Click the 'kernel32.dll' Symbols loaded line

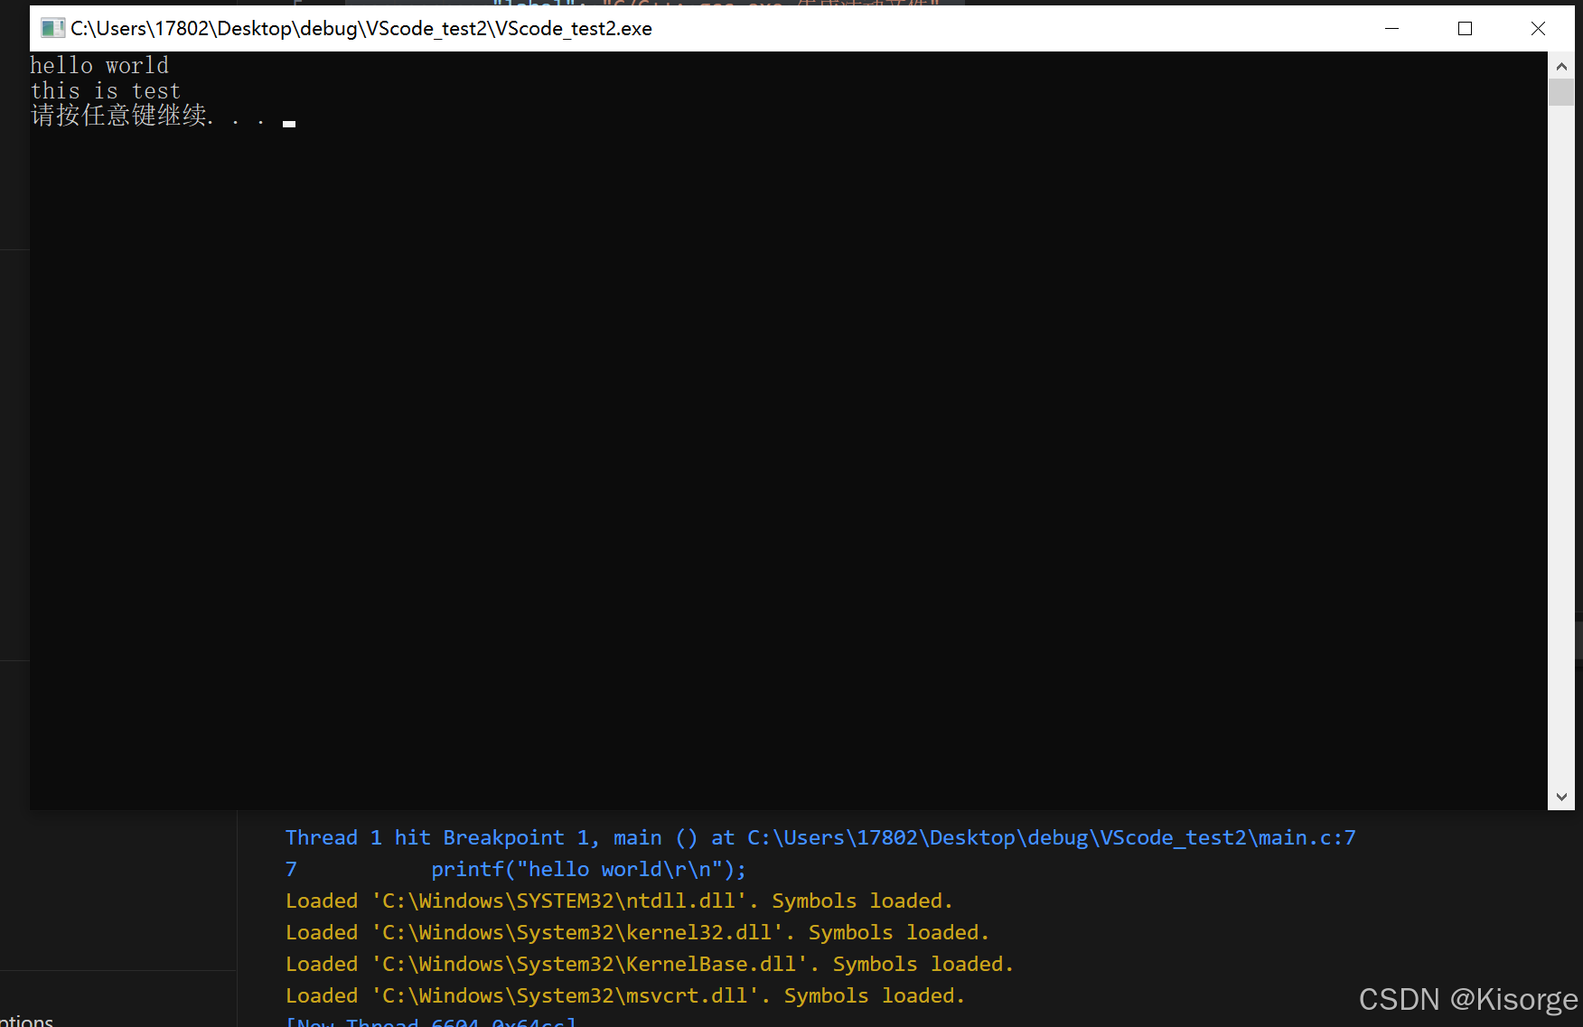click(x=637, y=932)
